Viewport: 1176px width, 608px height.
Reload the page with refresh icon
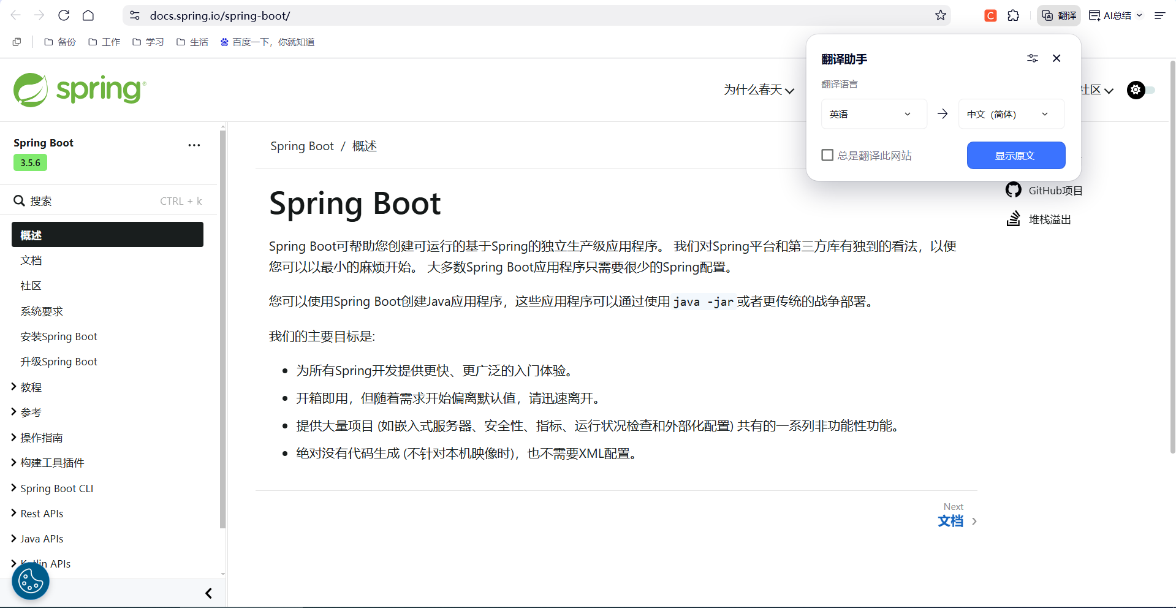coord(64,15)
